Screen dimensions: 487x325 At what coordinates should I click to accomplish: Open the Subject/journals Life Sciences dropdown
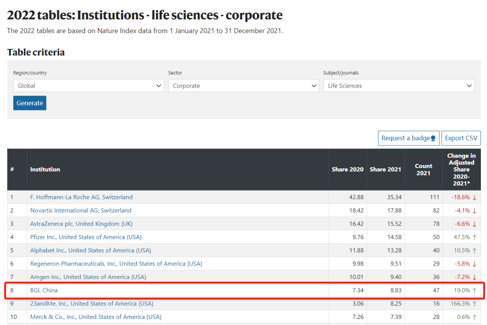tap(399, 86)
